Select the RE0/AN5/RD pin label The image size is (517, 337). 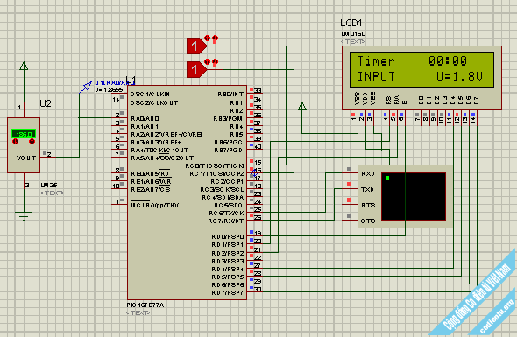[x=151, y=174]
